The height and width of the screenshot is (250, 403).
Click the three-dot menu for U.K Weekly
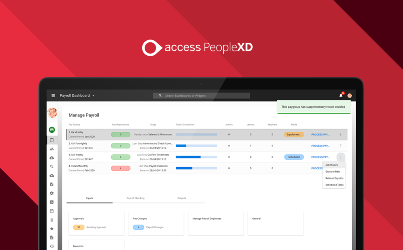click(x=341, y=157)
